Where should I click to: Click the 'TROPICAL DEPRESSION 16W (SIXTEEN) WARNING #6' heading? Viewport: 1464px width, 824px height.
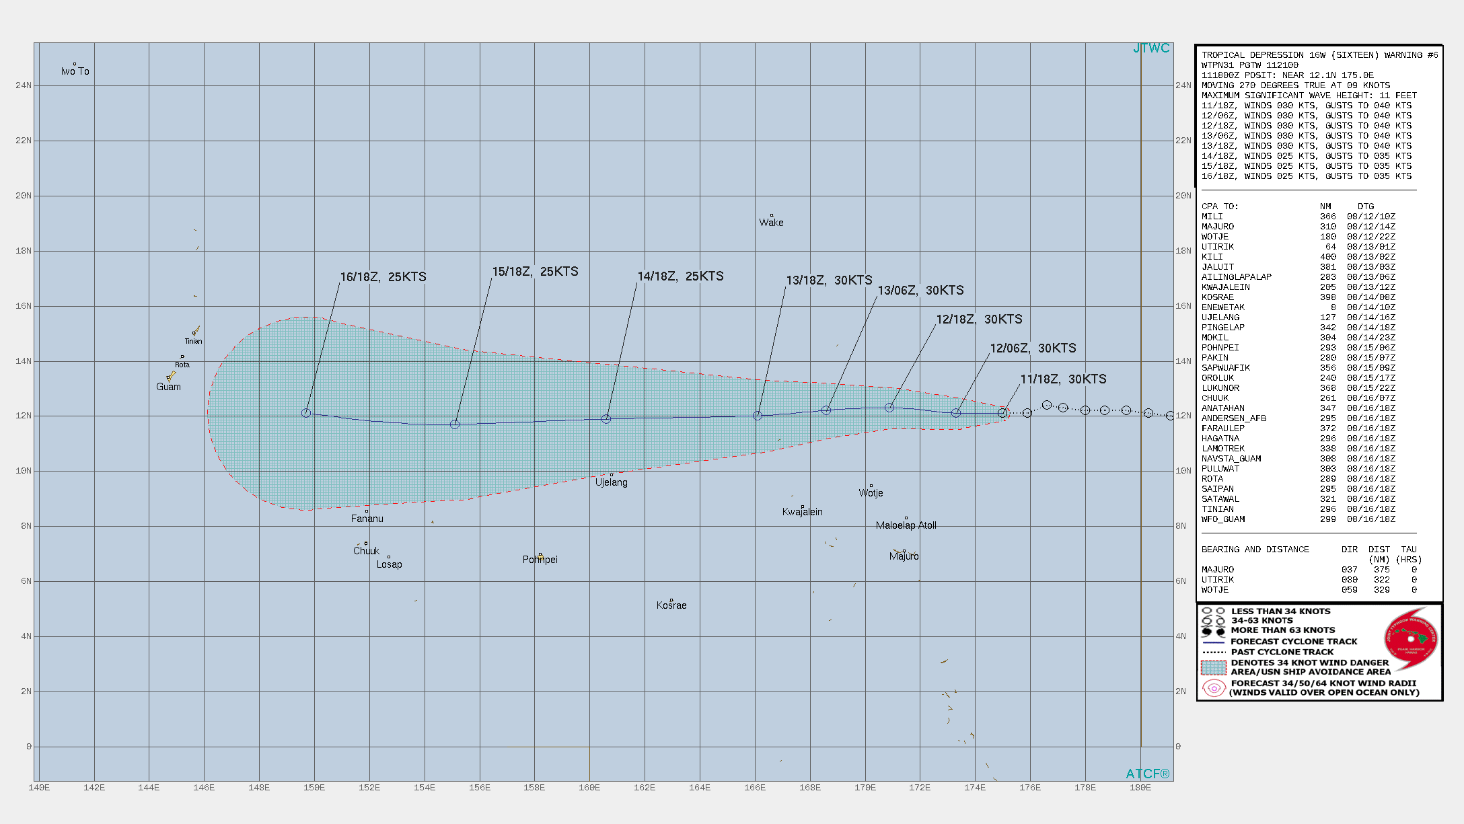pos(1320,55)
